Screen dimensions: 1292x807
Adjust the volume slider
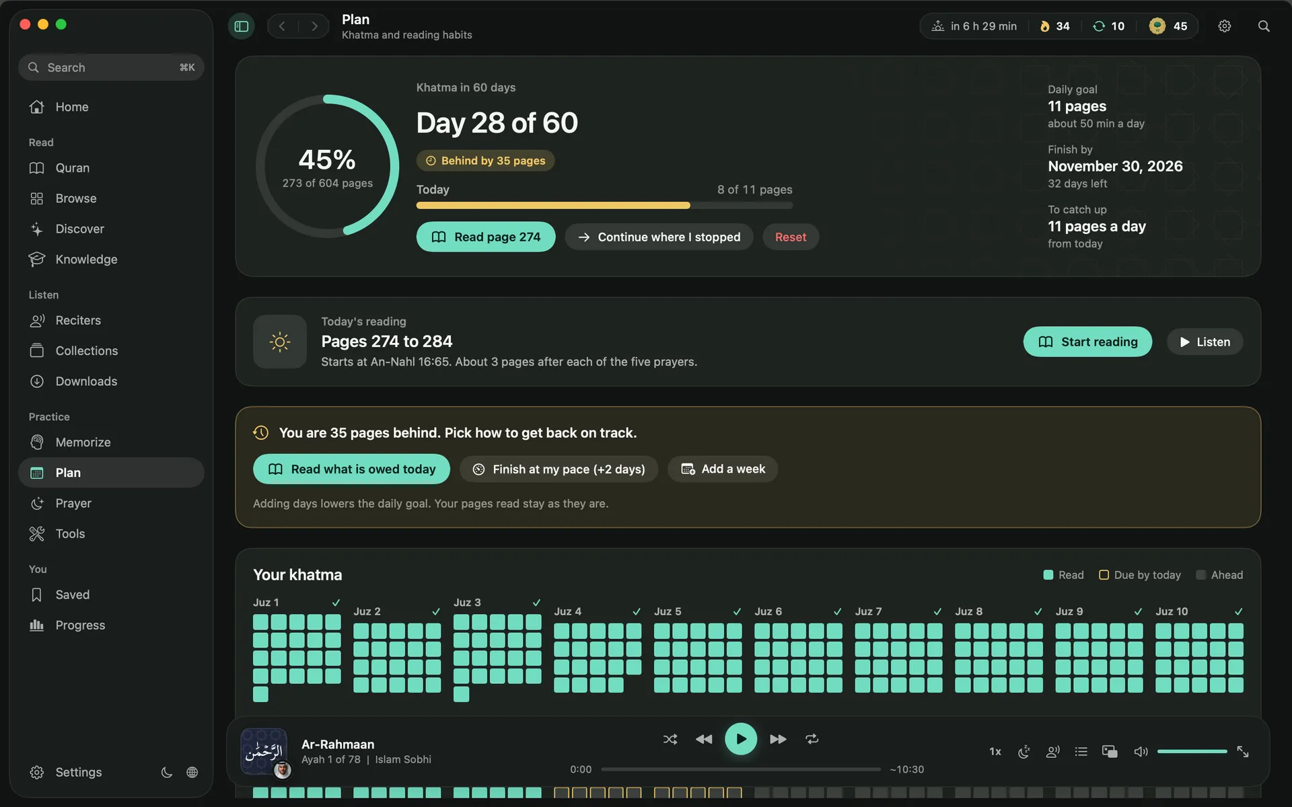click(1192, 751)
